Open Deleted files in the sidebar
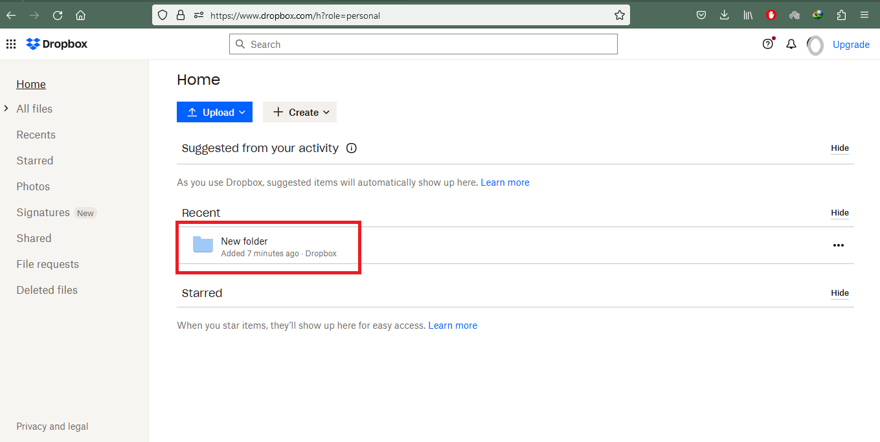 tap(47, 290)
